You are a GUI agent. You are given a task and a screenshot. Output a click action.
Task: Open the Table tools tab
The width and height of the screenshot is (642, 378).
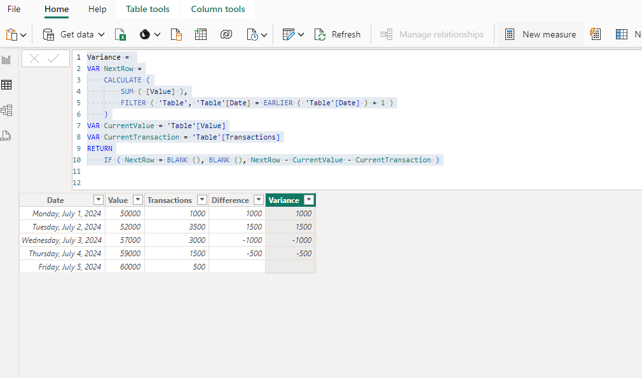147,9
